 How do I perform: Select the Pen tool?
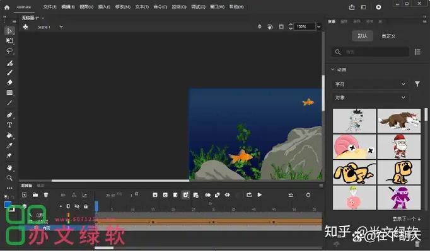[x=9, y=115]
